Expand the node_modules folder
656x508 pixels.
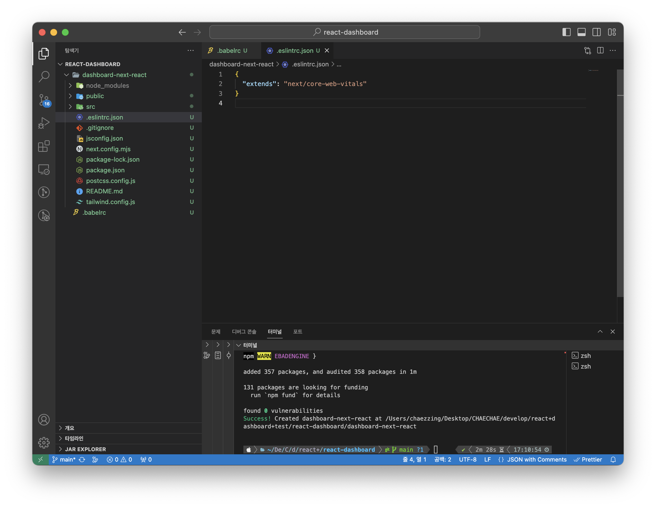click(107, 85)
